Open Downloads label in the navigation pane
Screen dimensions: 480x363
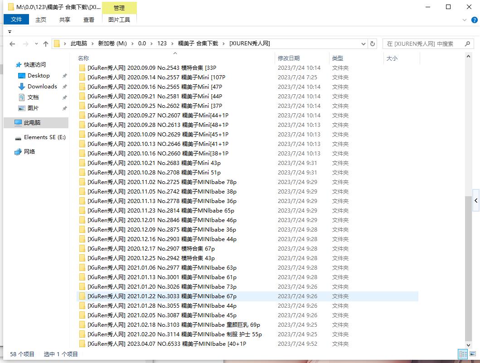[x=42, y=87]
